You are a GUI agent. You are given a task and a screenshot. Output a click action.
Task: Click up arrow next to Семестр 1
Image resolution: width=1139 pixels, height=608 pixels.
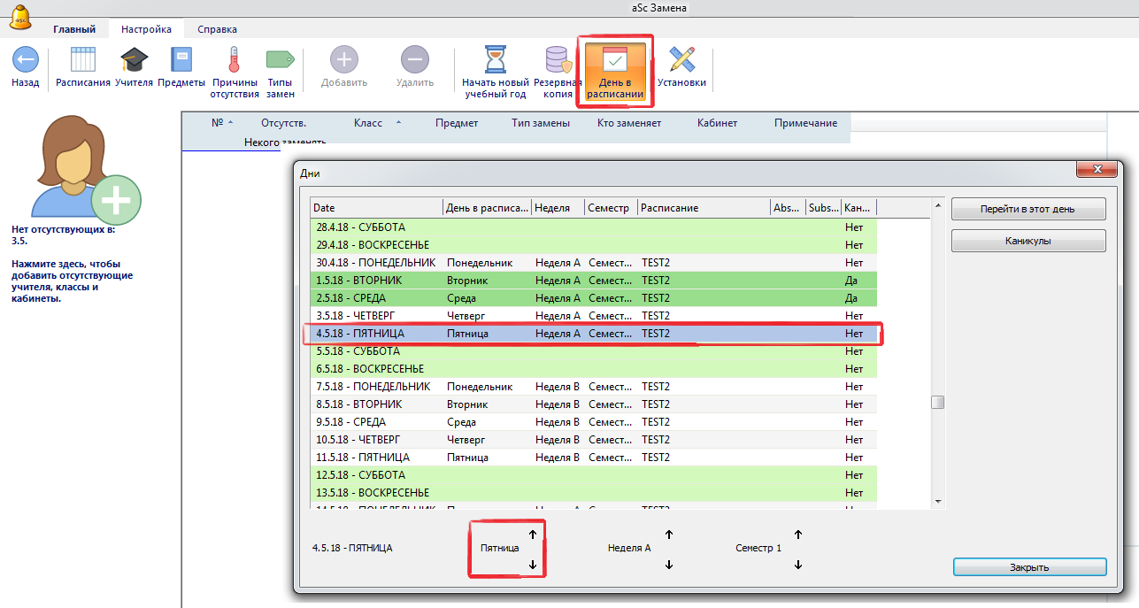coord(798,535)
